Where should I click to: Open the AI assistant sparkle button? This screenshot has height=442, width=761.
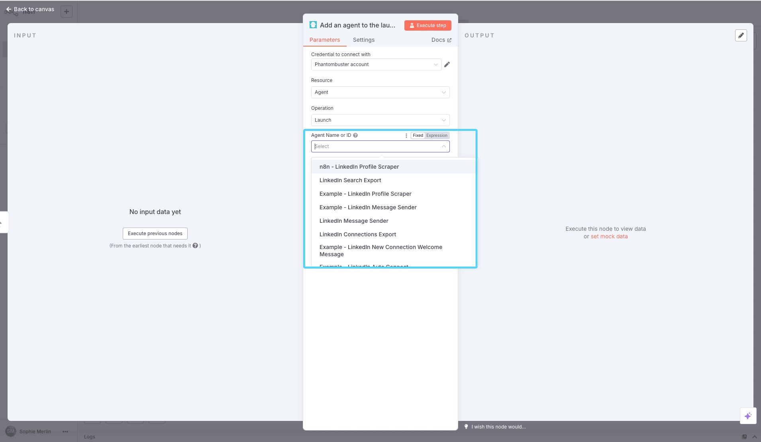[748, 416]
